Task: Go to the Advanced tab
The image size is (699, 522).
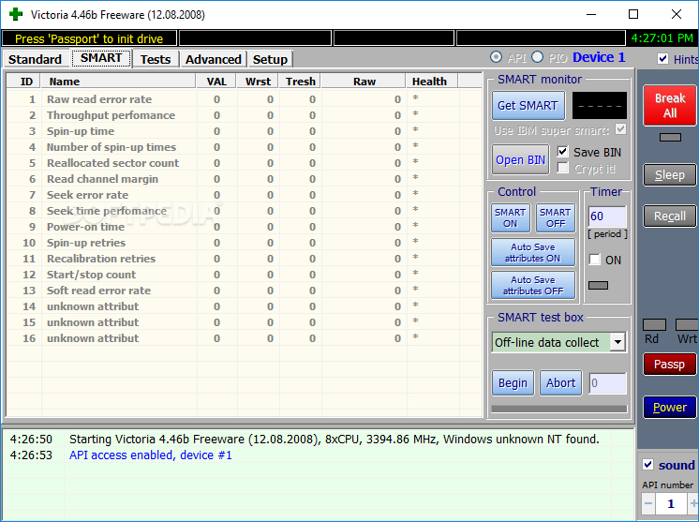Action: (213, 59)
